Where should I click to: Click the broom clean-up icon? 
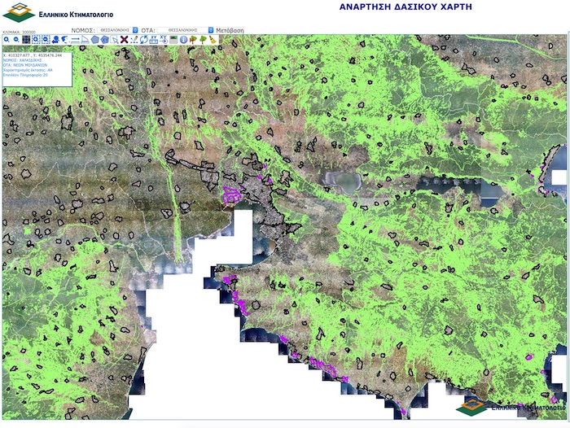pyautogui.click(x=213, y=39)
